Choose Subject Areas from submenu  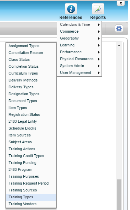pos(31,142)
